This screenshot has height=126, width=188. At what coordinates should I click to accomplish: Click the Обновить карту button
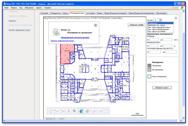162,88
